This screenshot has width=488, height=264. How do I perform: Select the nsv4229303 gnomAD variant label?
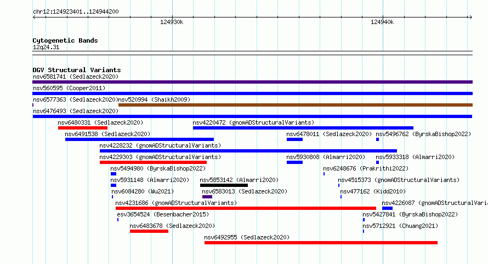160,157
